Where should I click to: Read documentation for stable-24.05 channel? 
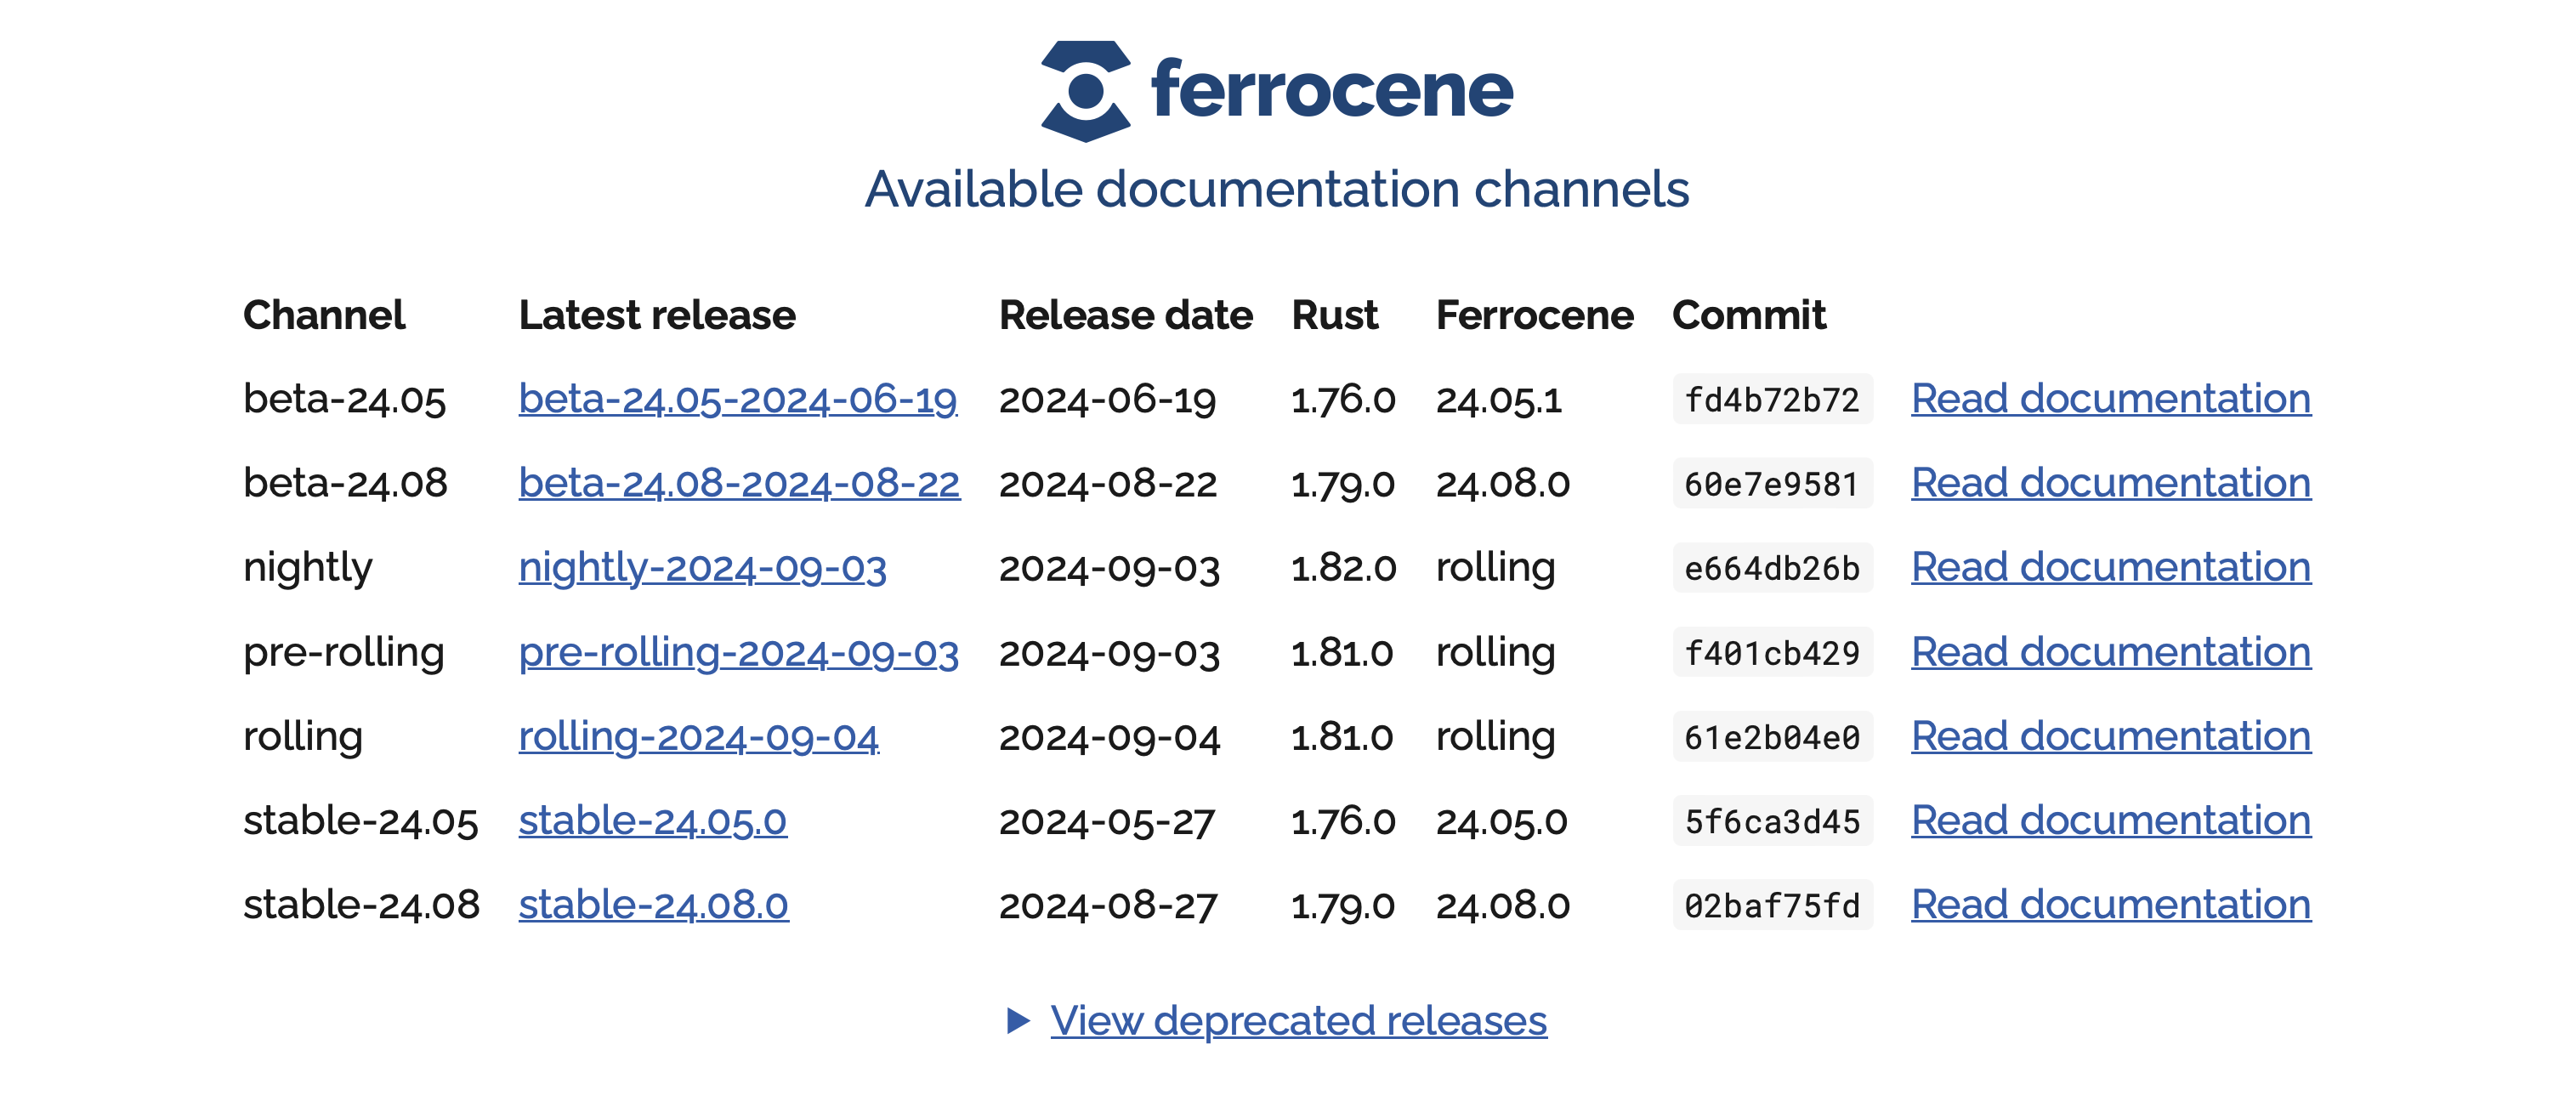pyautogui.click(x=2110, y=820)
